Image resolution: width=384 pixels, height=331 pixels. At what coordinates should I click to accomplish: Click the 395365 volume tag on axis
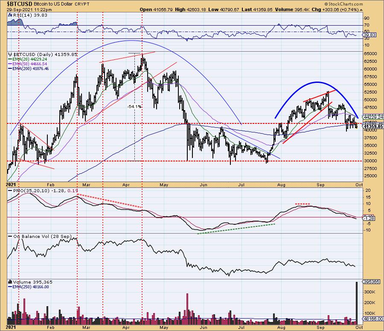372,282
